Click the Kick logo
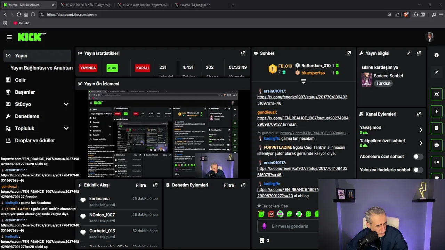Image resolution: width=445 pixels, height=250 pixels. click(x=32, y=37)
